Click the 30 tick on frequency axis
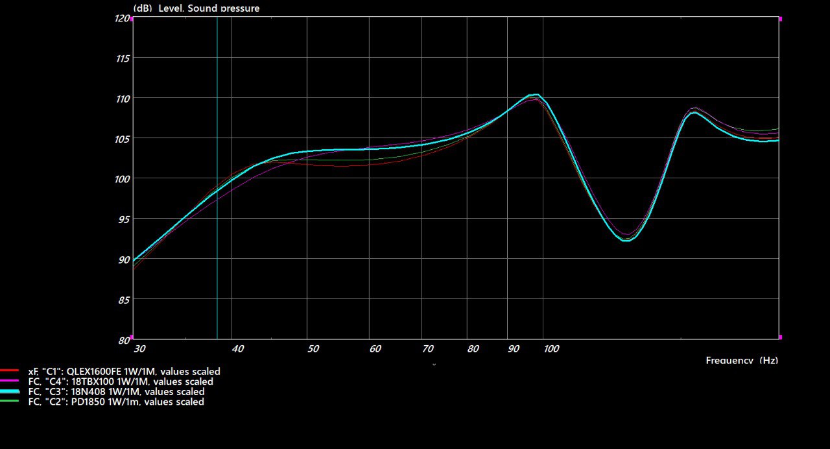Image resolution: width=830 pixels, height=449 pixels. click(x=139, y=349)
